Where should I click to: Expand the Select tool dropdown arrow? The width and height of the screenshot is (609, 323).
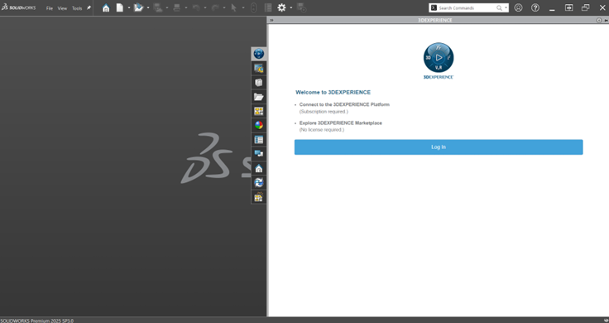[243, 7]
